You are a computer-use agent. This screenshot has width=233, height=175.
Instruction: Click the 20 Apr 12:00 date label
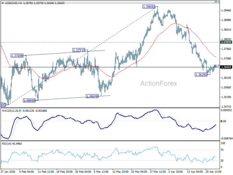click(214, 171)
